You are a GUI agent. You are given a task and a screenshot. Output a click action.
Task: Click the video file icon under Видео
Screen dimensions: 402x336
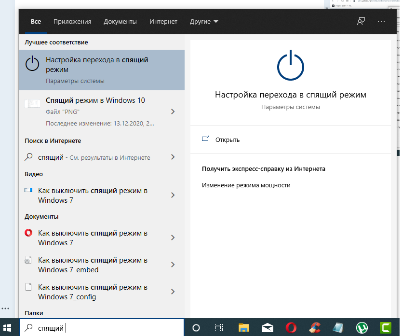pos(28,190)
